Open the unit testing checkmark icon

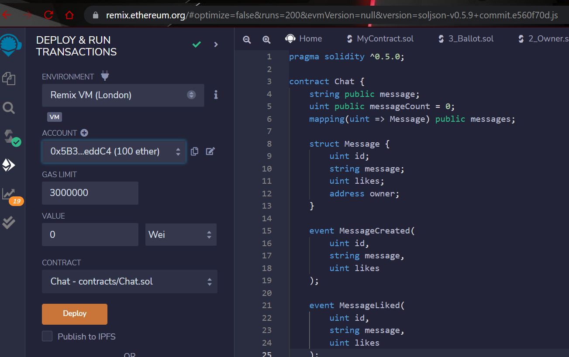pos(9,223)
